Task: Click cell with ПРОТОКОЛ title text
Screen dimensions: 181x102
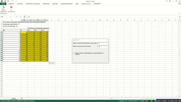Action: [x=24, y=22]
